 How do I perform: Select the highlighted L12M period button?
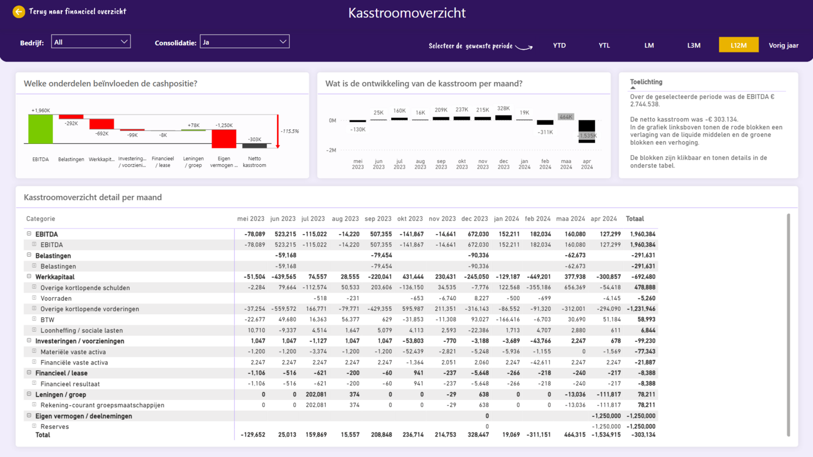[x=738, y=45]
